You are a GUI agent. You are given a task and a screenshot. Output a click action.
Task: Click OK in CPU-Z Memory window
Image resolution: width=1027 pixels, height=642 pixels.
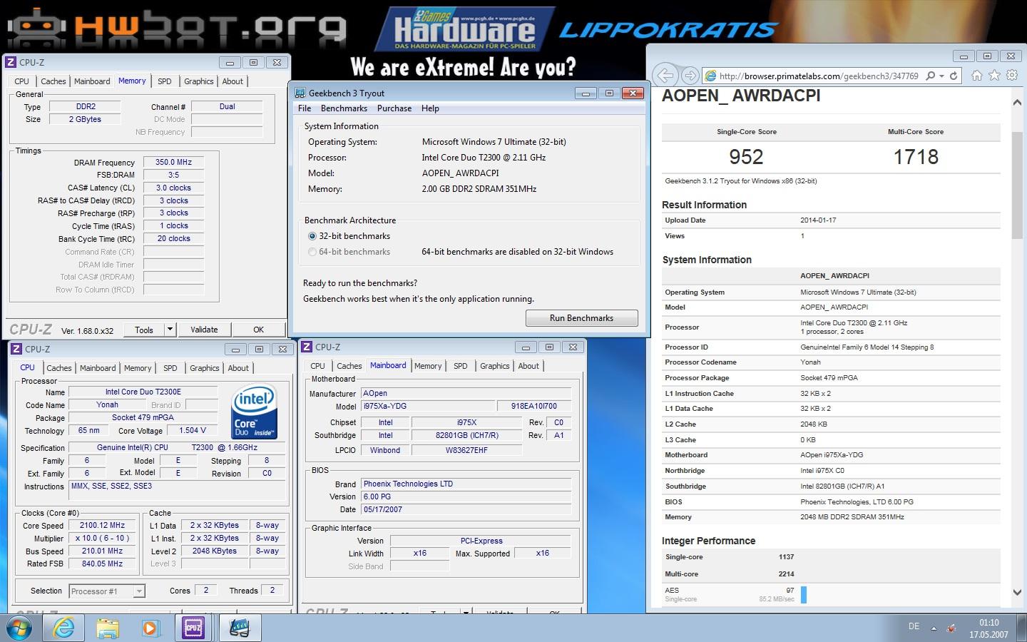pos(259,330)
